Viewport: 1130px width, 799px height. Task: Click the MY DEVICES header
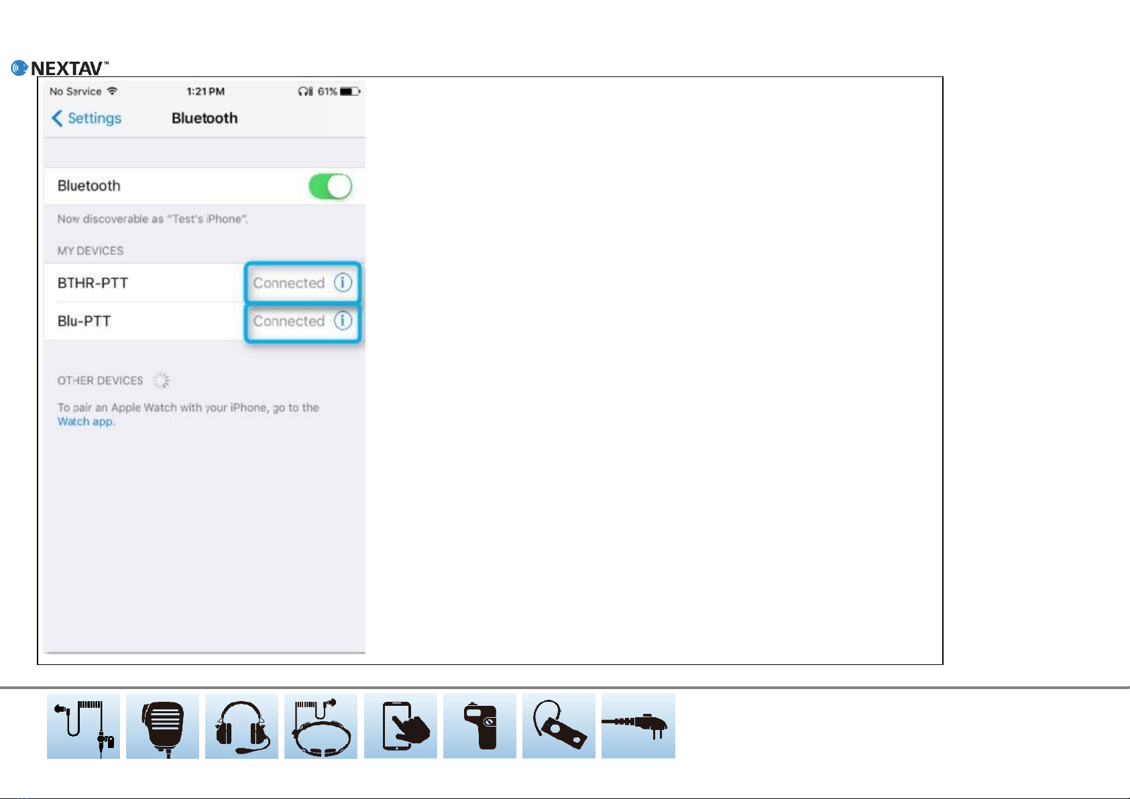(91, 251)
